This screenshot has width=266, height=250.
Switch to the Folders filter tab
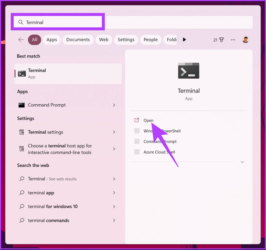pos(170,40)
